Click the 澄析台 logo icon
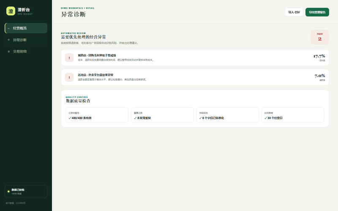The image size is (338, 211). (x=11, y=11)
